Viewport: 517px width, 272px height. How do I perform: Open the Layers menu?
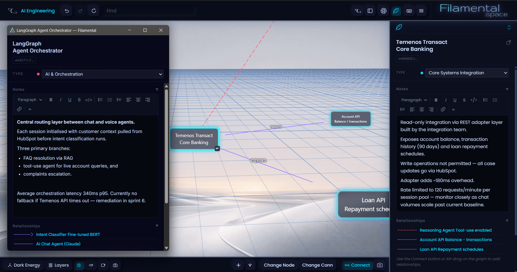(58, 265)
